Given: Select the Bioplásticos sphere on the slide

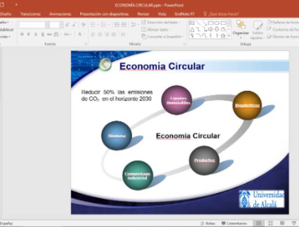Looking at the screenshot, I should coord(247,105).
